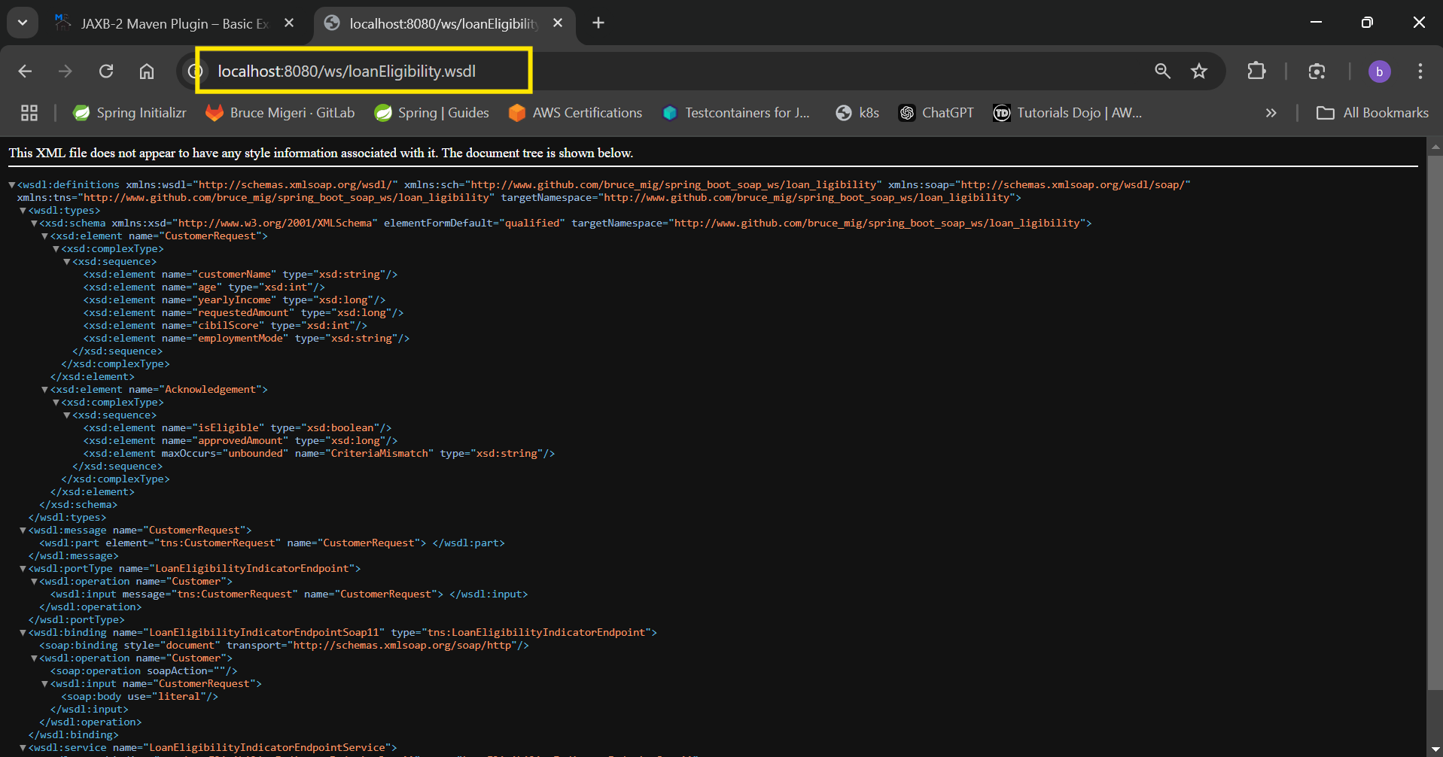This screenshot has width=1443, height=757.
Task: Collapse the wsdl:binding node
Action: pyautogui.click(x=23, y=633)
